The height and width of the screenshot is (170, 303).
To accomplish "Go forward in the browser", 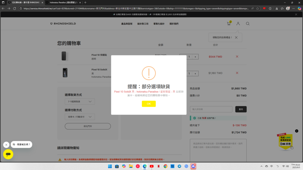I will (x=9, y=9).
